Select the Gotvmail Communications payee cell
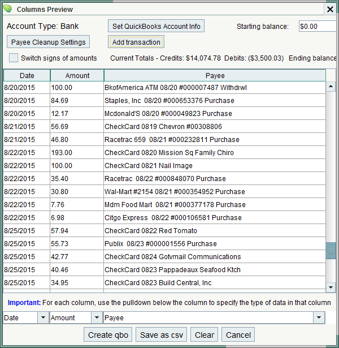This screenshot has height=348, width=339. pos(215,256)
